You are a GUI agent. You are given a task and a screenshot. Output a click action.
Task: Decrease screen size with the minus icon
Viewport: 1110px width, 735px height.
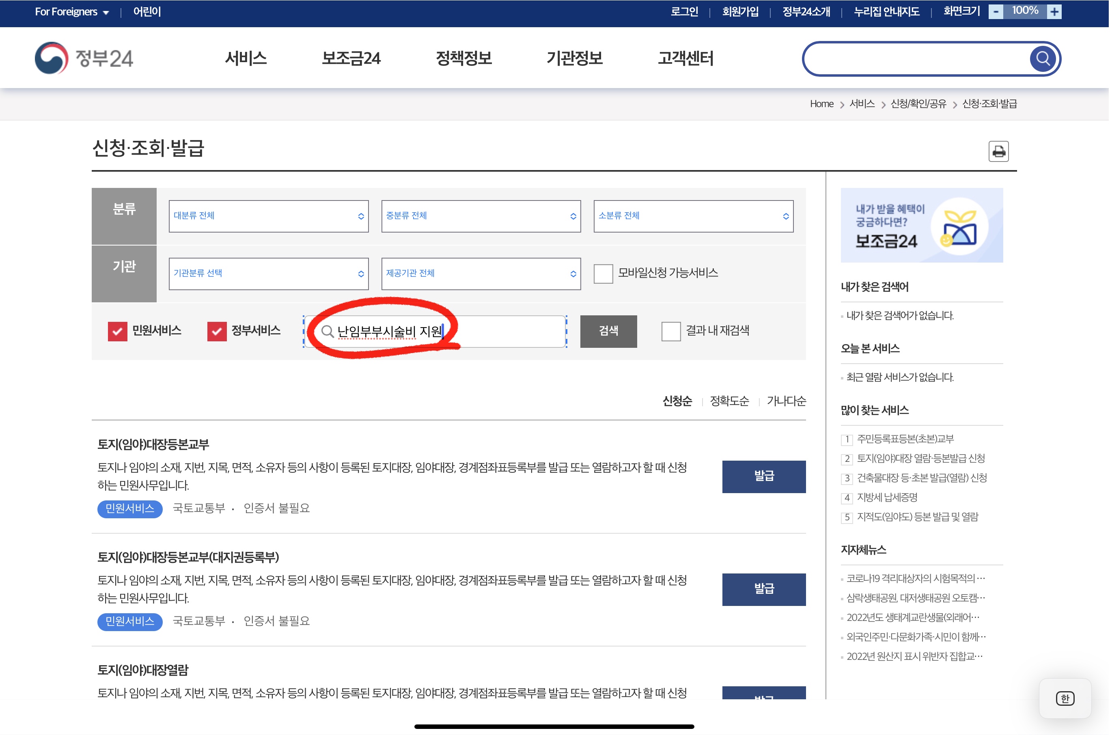point(996,11)
